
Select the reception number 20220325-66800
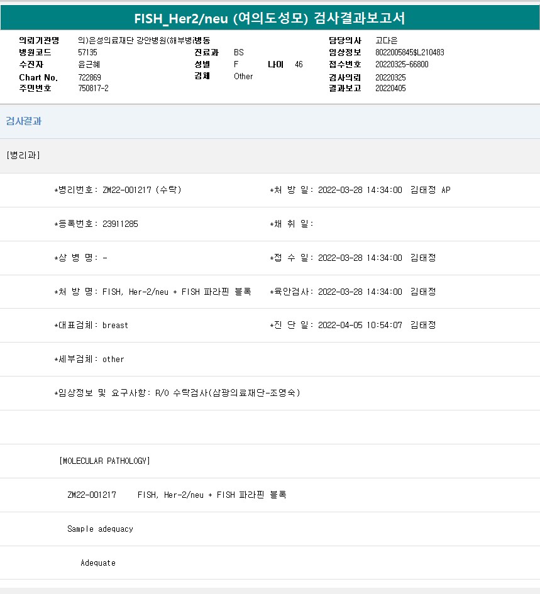[402, 65]
